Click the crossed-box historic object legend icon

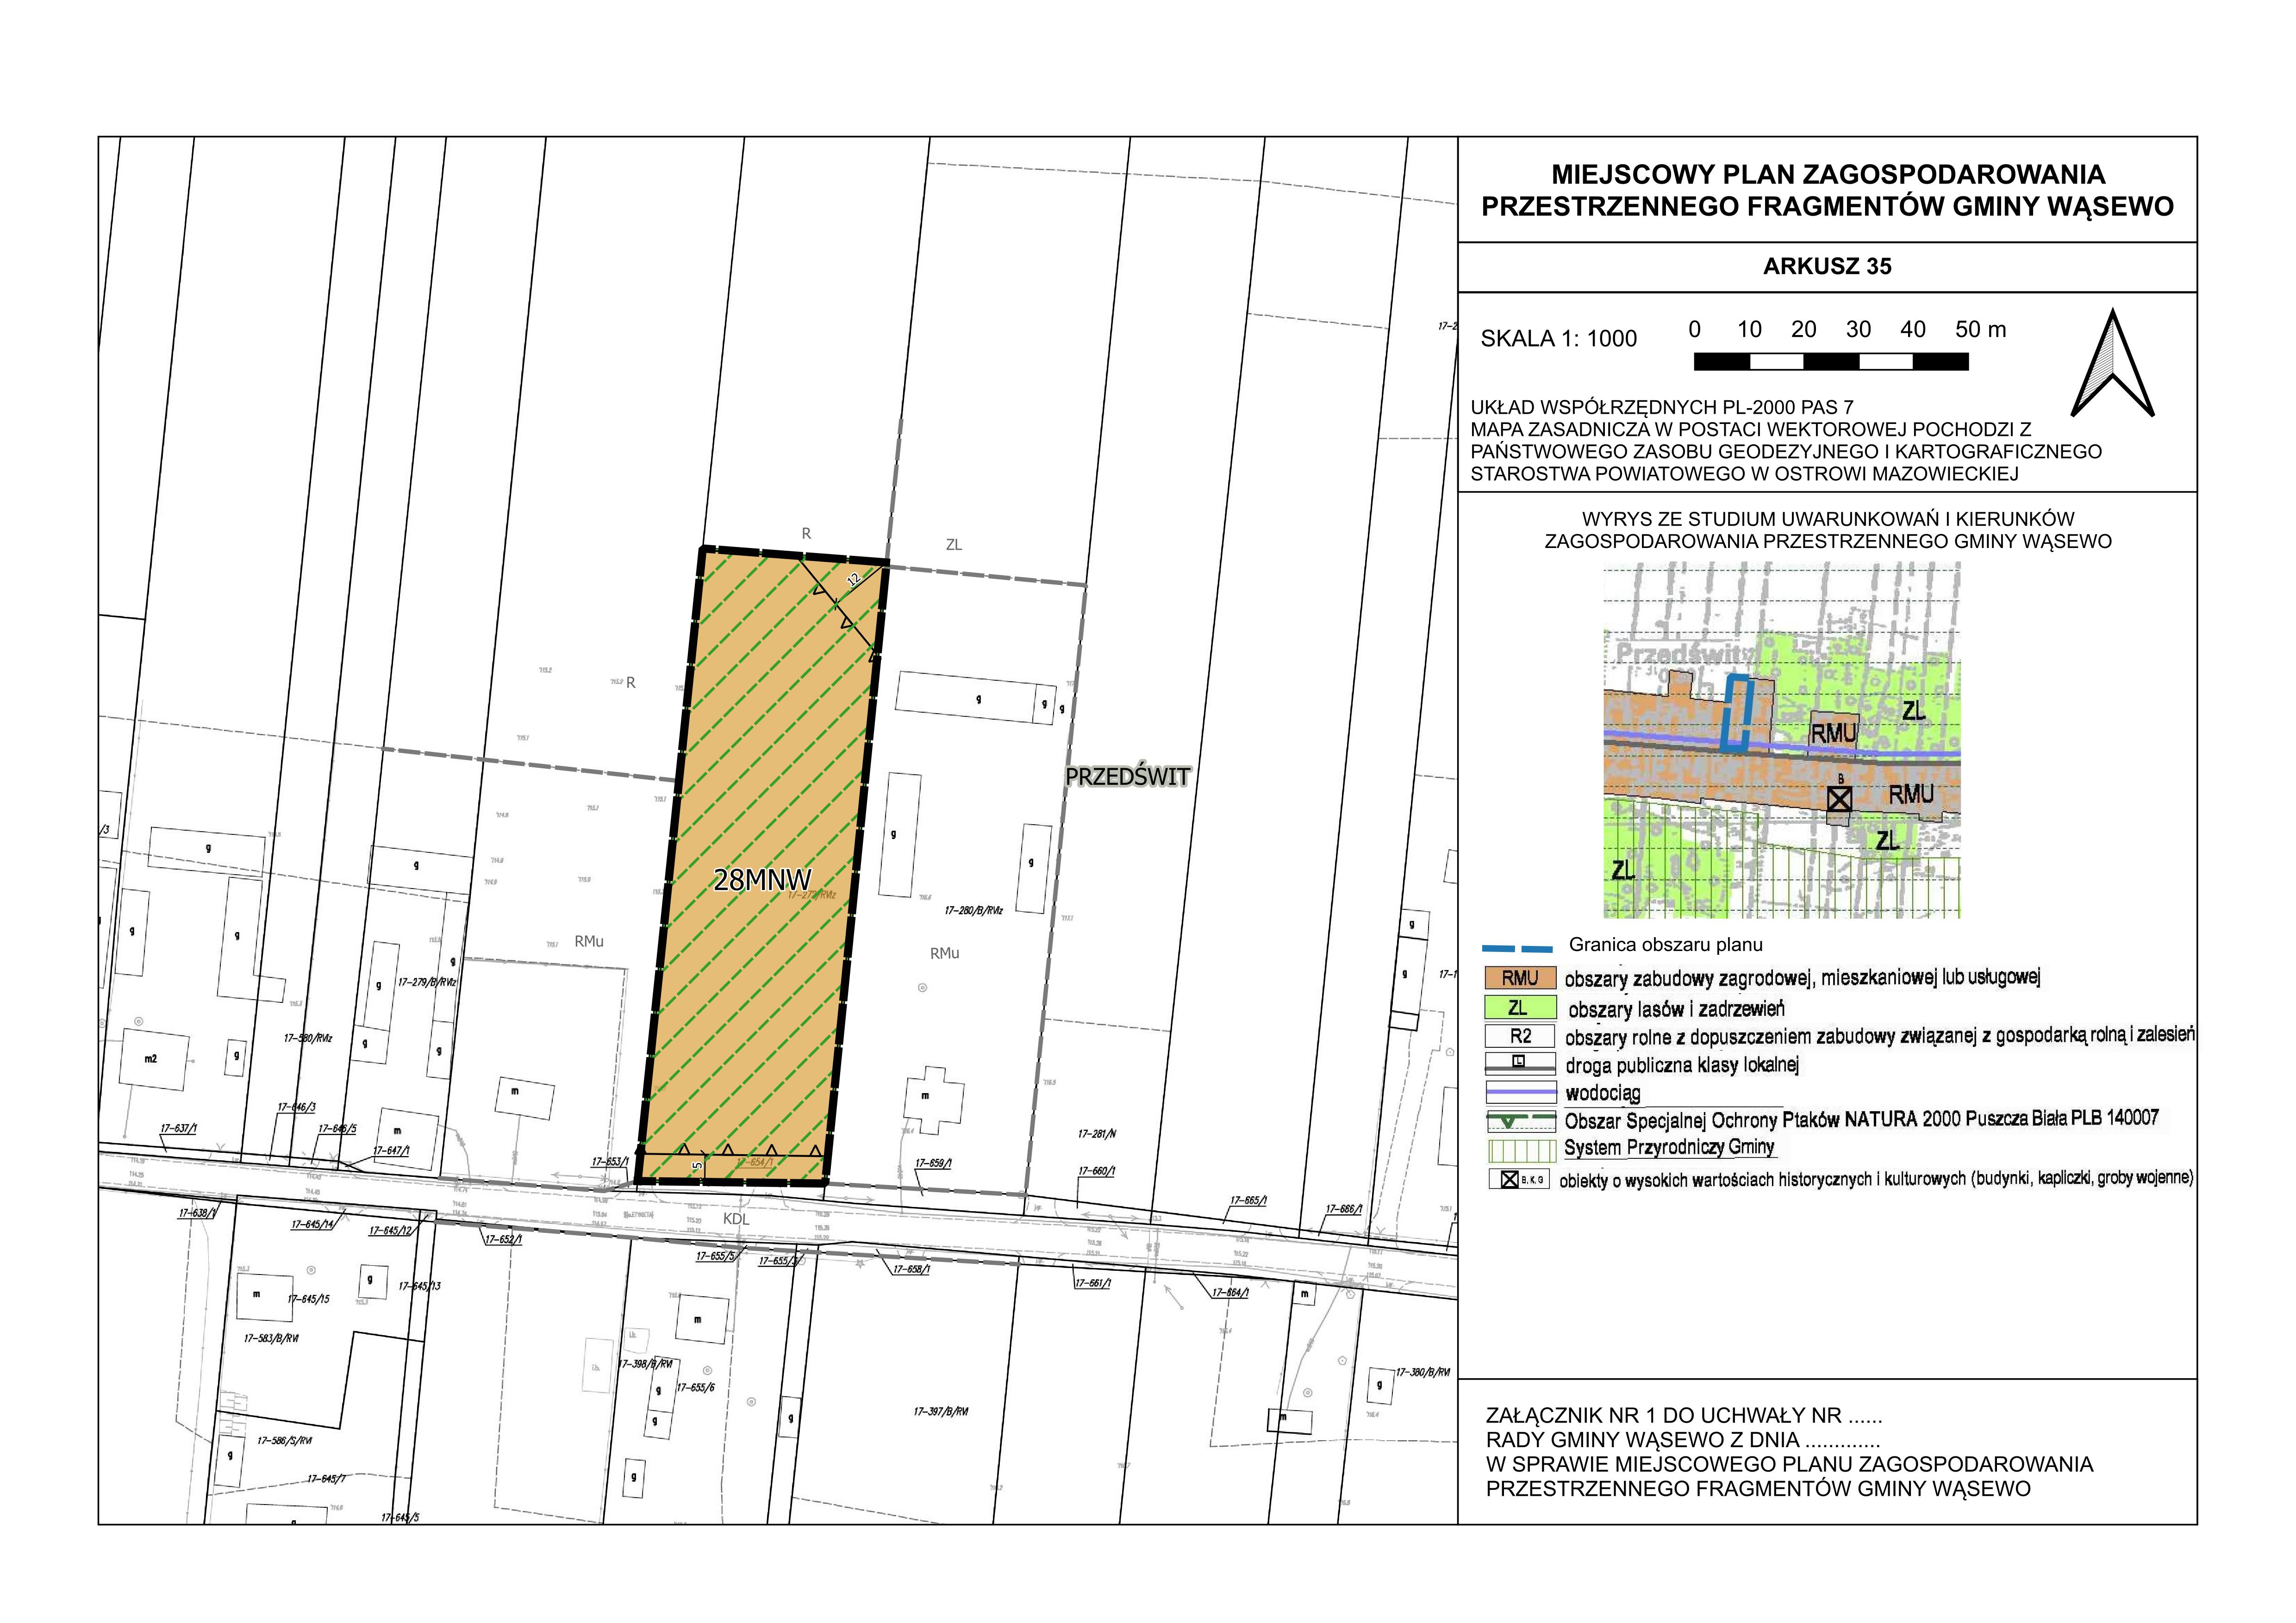[x=1509, y=1179]
